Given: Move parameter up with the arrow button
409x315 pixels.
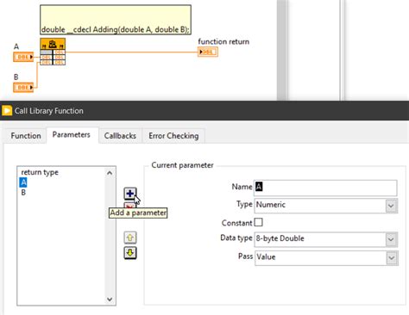Looking at the screenshot, I should [130, 238].
